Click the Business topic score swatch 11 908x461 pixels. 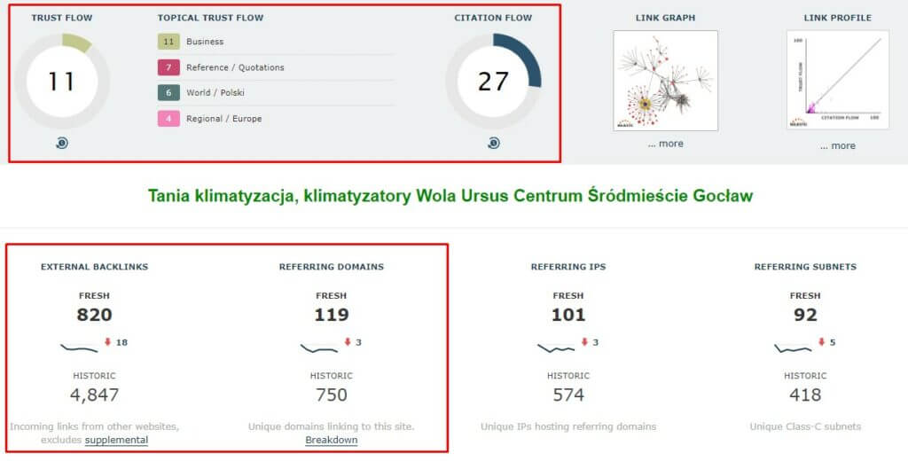tap(168, 42)
